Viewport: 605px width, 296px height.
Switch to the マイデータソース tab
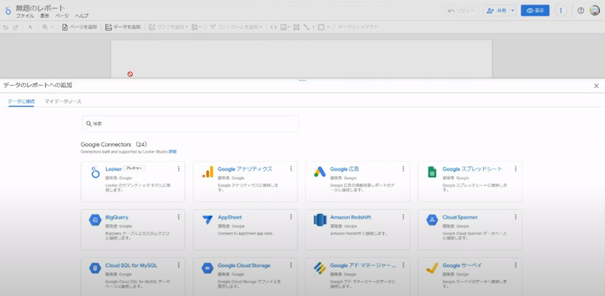(x=63, y=101)
